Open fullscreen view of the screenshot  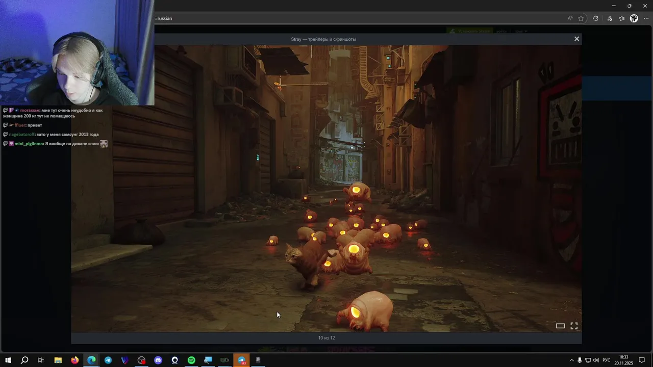[x=574, y=326]
